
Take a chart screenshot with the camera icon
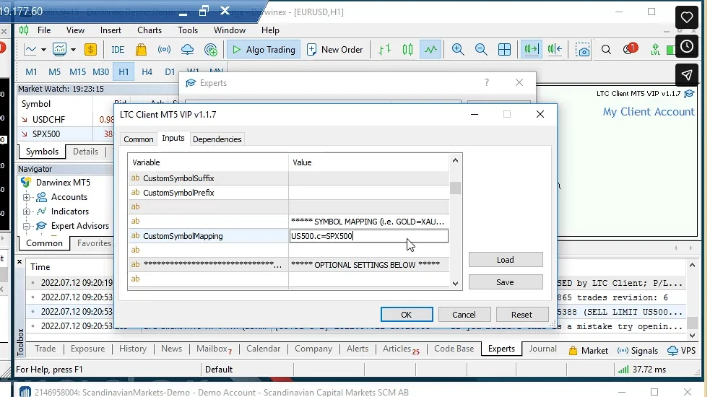pos(582,49)
